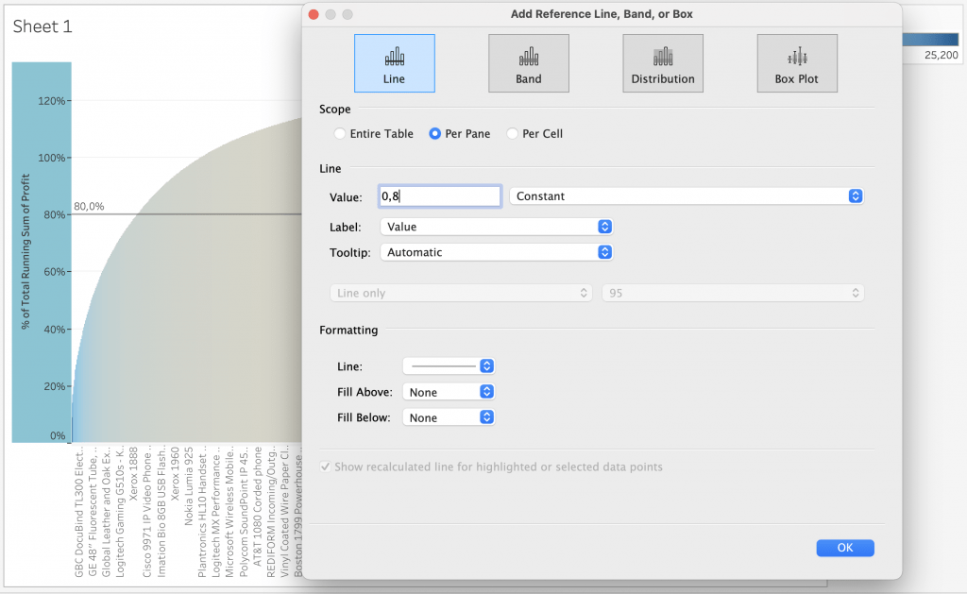Expand the Tooltip dropdown set to Automatic
This screenshot has width=967, height=594.
[x=496, y=252]
